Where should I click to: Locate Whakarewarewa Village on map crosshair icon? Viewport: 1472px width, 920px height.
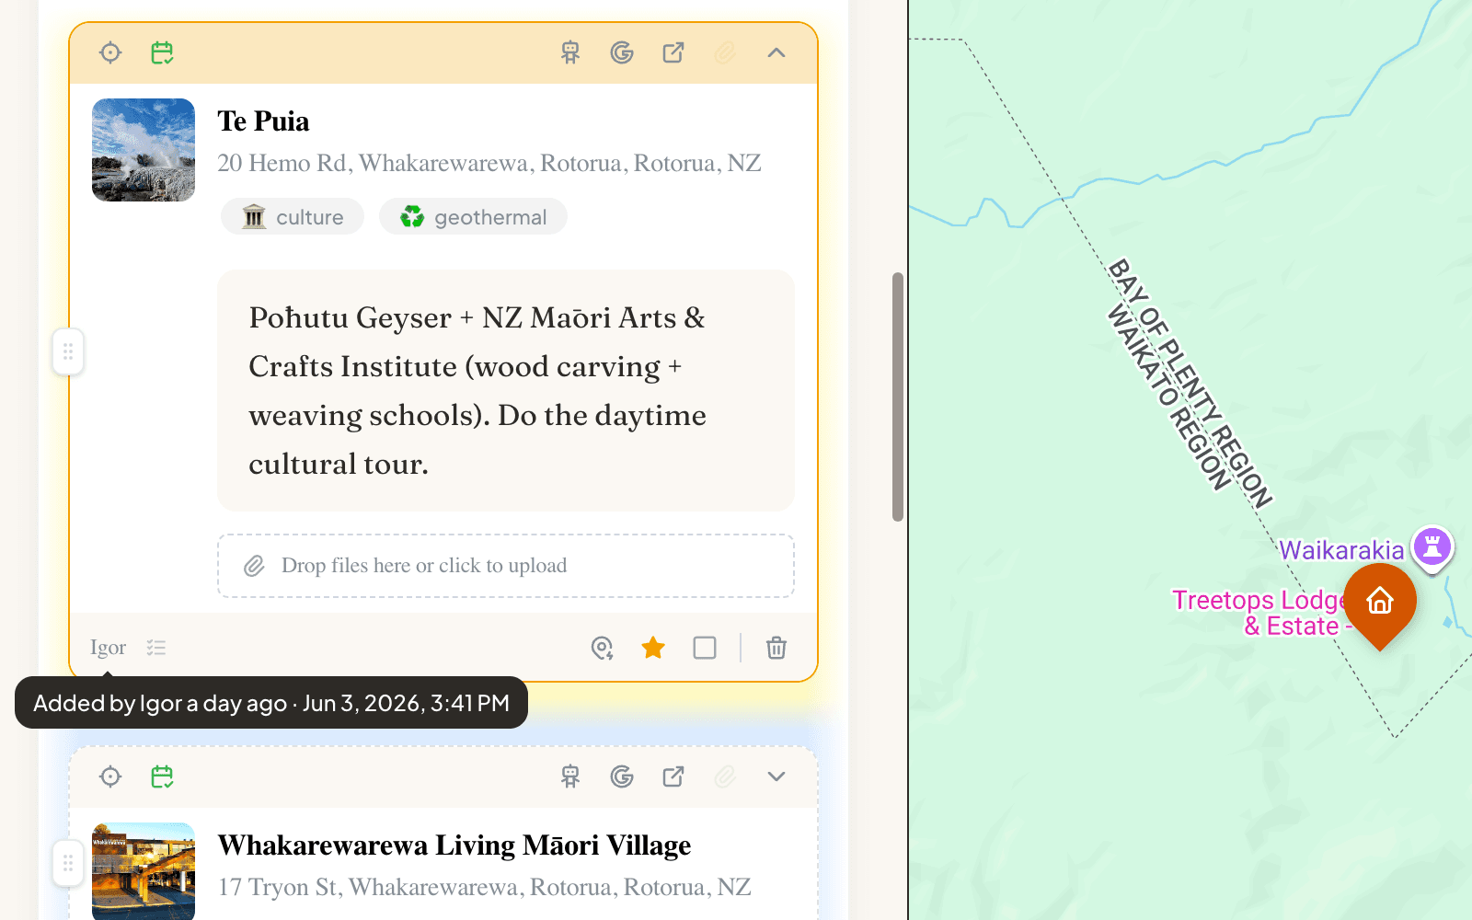pyautogui.click(x=110, y=777)
